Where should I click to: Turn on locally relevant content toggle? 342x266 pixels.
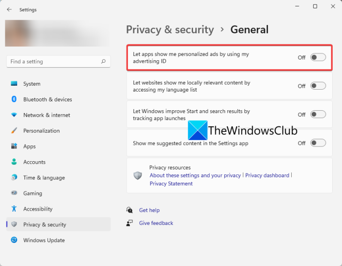(x=318, y=86)
